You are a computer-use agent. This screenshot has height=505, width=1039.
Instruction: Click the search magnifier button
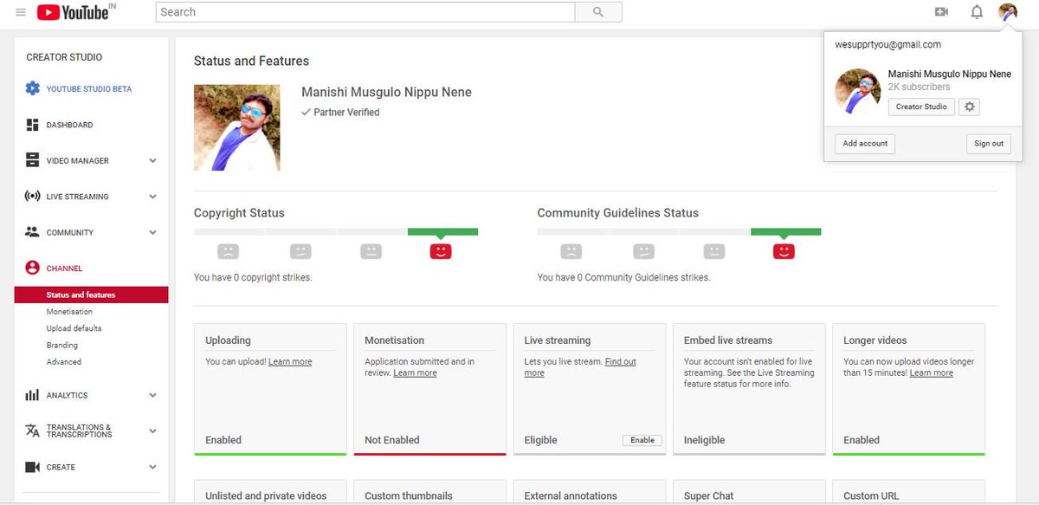598,12
